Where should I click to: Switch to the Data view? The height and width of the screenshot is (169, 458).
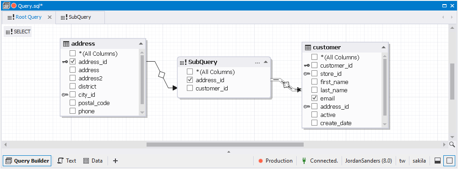click(93, 161)
